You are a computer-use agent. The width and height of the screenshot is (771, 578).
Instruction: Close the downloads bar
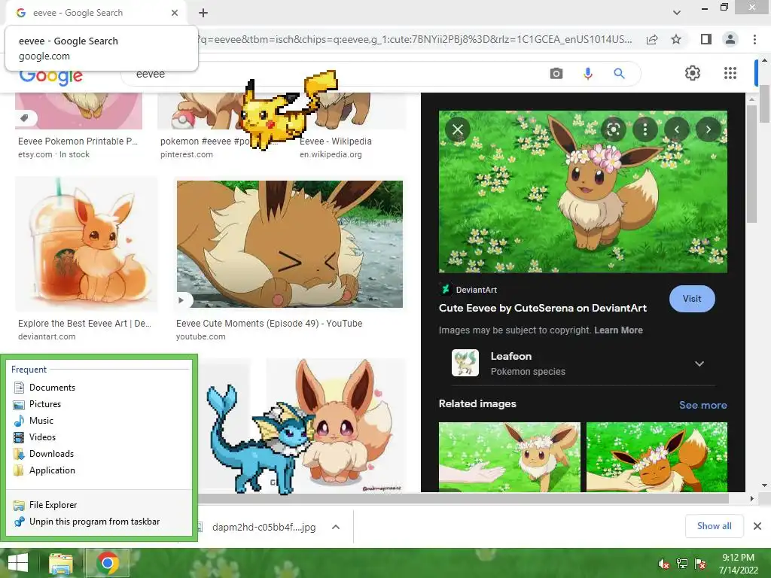[x=757, y=526]
